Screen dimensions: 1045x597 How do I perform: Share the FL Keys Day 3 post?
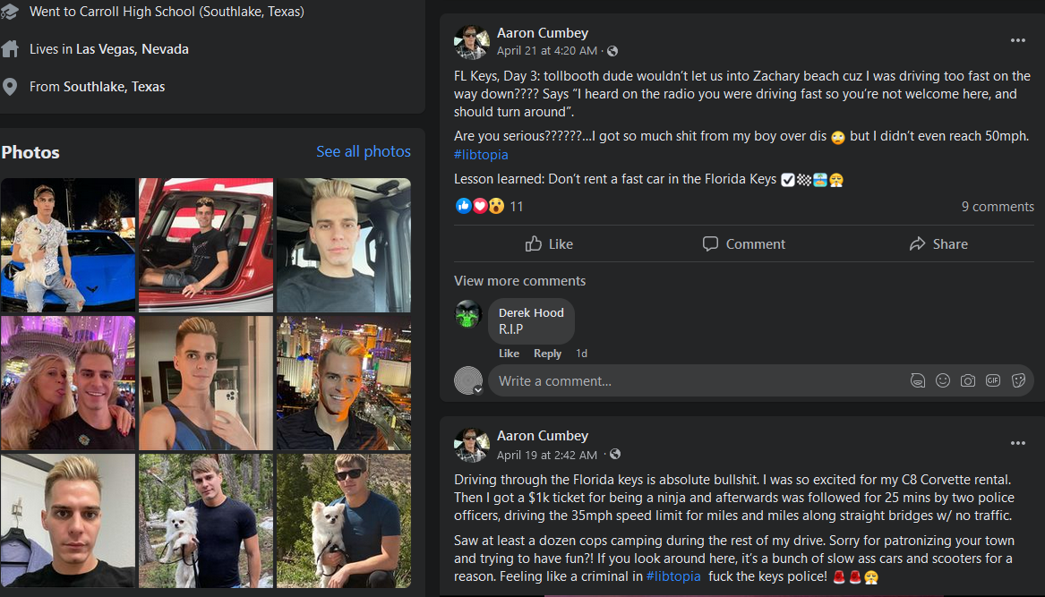(x=938, y=243)
